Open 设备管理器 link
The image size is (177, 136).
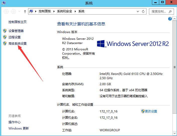tap(16, 31)
